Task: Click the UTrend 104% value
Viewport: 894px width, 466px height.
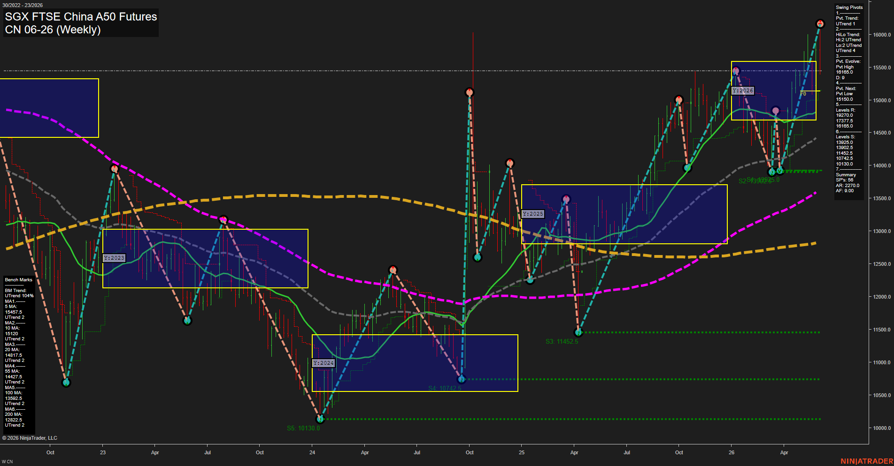Action: click(19, 296)
